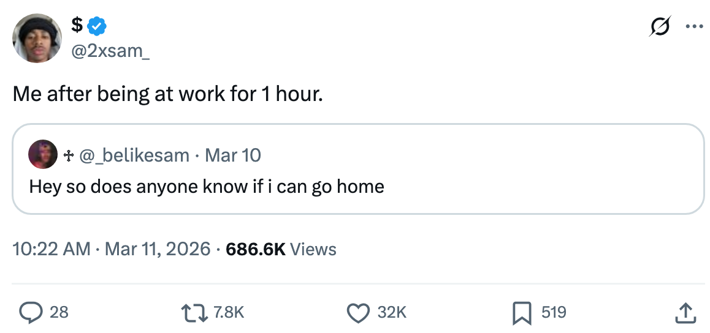Image resolution: width=710 pixels, height=333 pixels.
Task: Click the 10:22 AM Mar 11, 2026 timestamp
Action: 111,249
